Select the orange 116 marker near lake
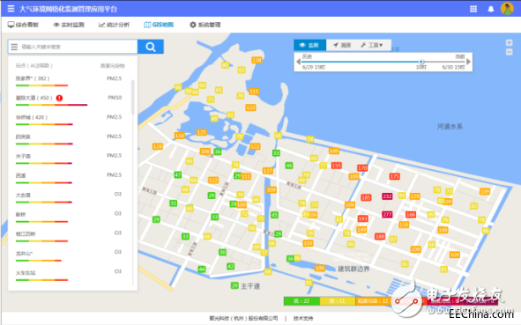 coord(180,136)
